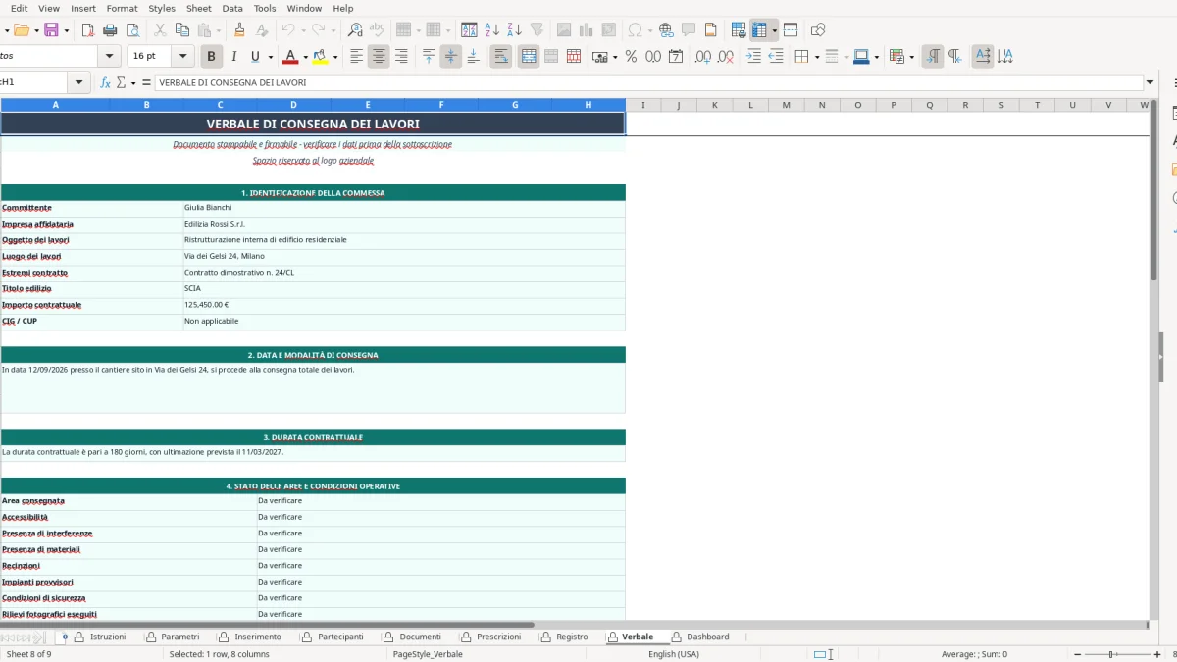This screenshot has height=662, width=1177.
Task: Toggle Freeze Rows and Columns
Action: 760,30
